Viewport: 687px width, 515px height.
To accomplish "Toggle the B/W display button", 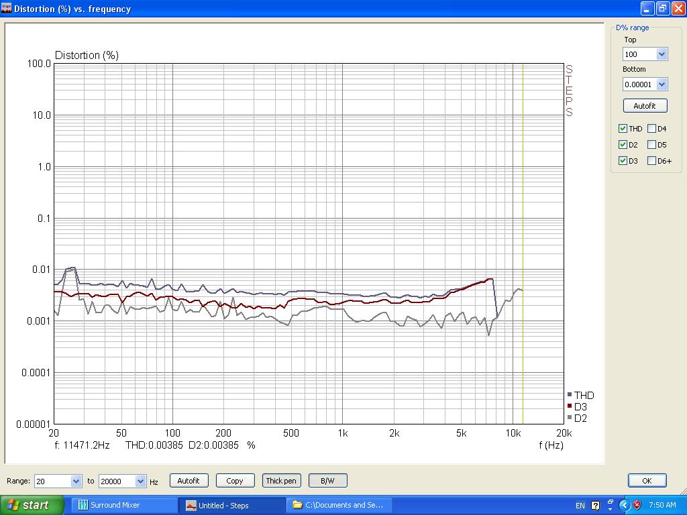I will pos(327,480).
